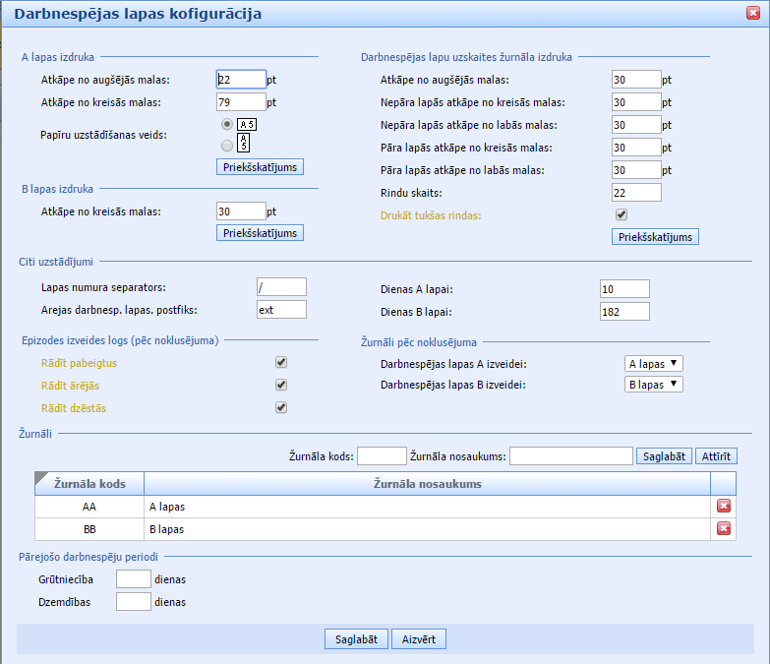Screen dimensions: 770x664
Task: Click the Grūtniecība days input field
Action: (x=133, y=578)
